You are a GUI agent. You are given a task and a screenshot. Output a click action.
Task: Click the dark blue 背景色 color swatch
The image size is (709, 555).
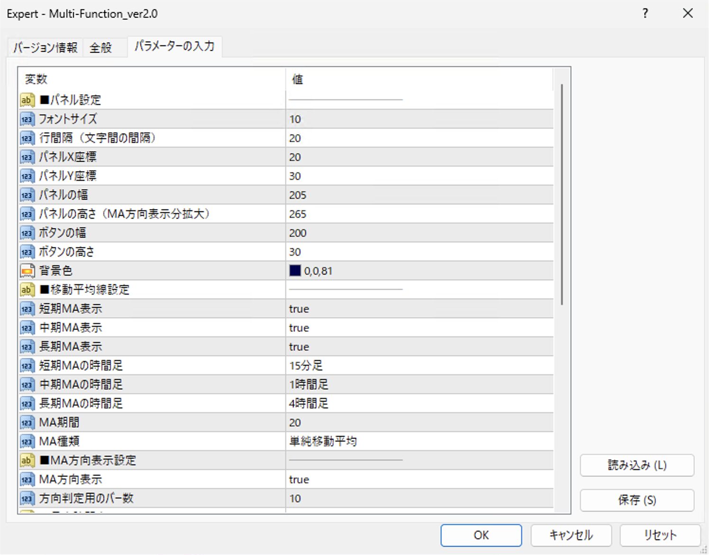[295, 271]
